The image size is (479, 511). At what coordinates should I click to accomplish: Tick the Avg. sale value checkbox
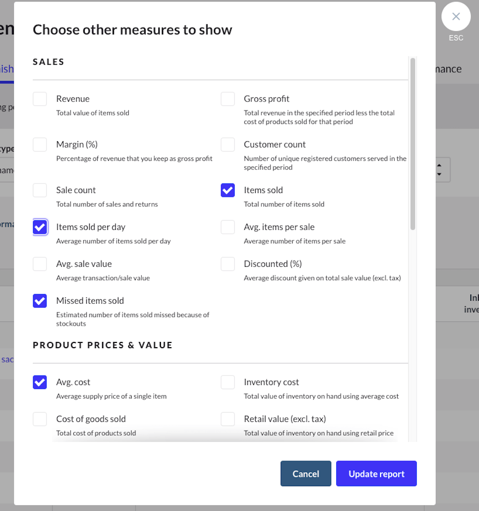click(x=40, y=264)
